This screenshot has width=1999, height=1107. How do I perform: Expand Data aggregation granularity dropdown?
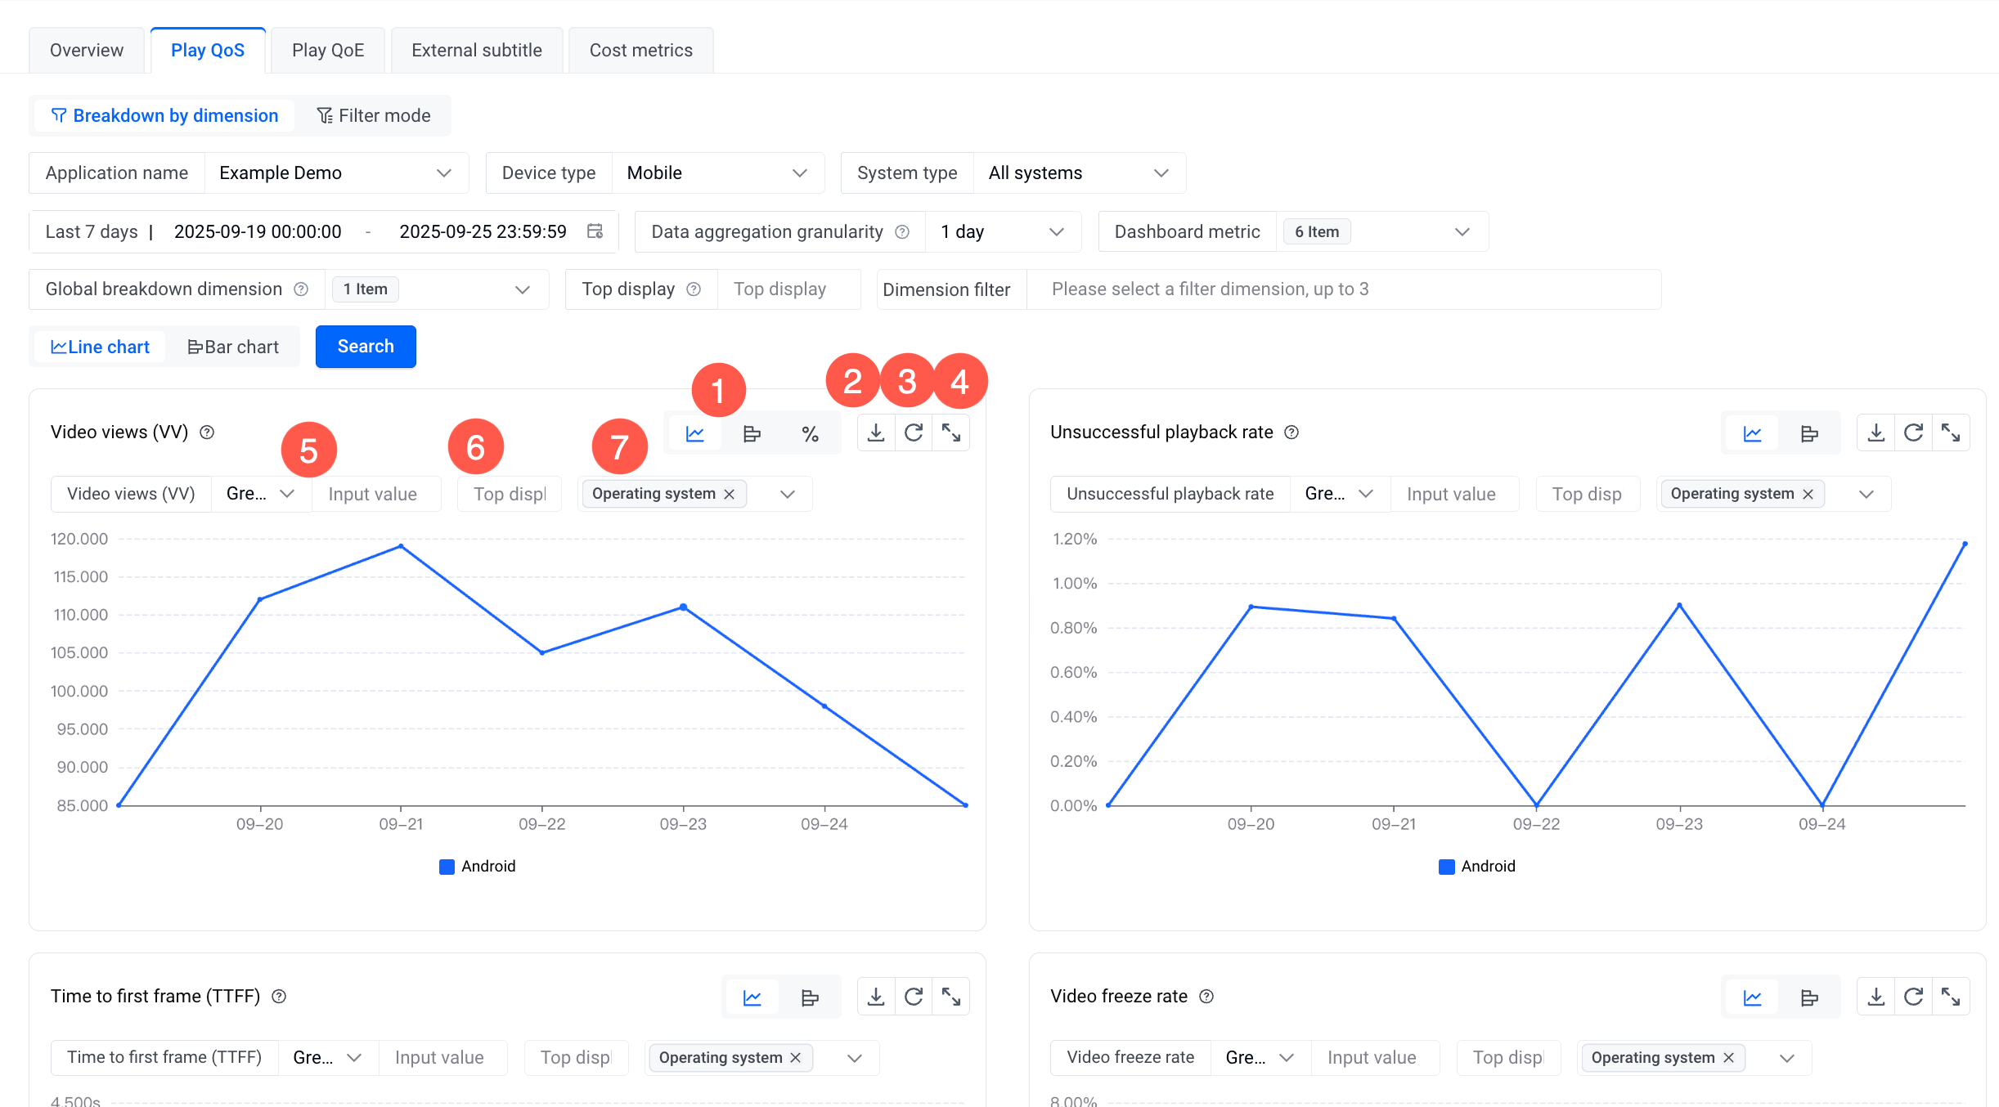coord(1003,232)
